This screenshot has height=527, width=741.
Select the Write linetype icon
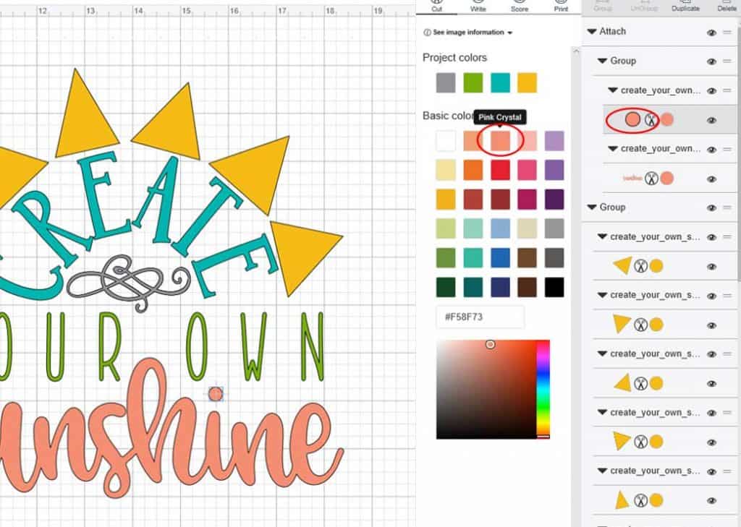pyautogui.click(x=479, y=4)
